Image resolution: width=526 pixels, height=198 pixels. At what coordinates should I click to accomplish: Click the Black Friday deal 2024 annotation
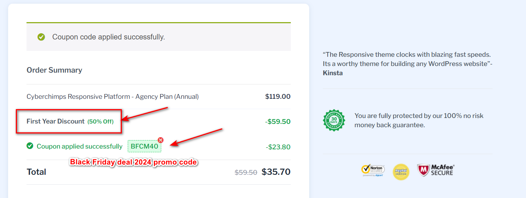pos(134,162)
